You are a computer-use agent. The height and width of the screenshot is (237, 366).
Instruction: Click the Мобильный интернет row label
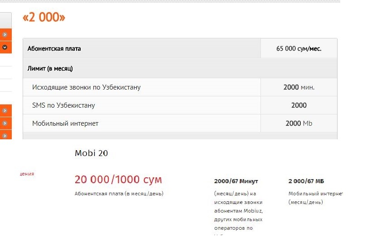[65, 123]
